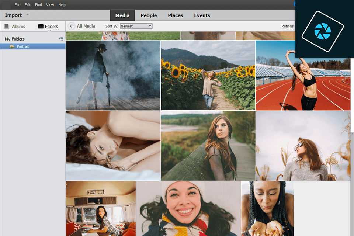Screen dimensions: 354x236
Task: Switch to the Places tab
Action: click(x=176, y=15)
